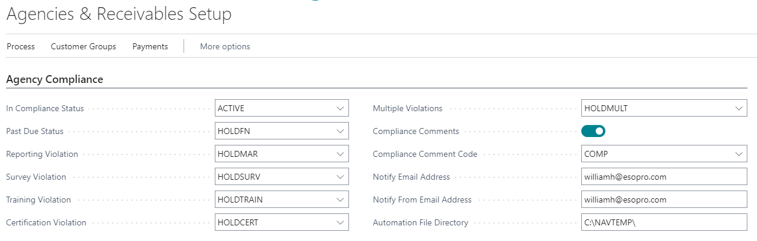Expand Compliance Comment Code dropdown arrow
Screen dimensions: 757x241
coord(738,154)
